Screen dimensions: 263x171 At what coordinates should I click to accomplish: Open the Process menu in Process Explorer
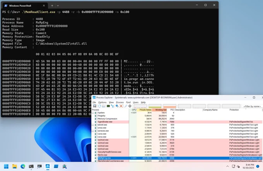119,102
